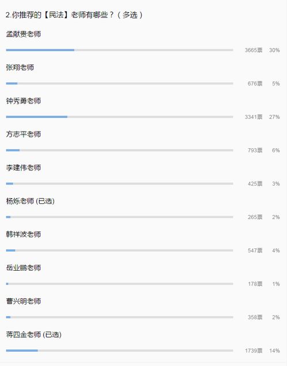This screenshot has width=287, height=366.
Task: Click the 韩祥波老师 4% progress bar
Action: point(120,251)
